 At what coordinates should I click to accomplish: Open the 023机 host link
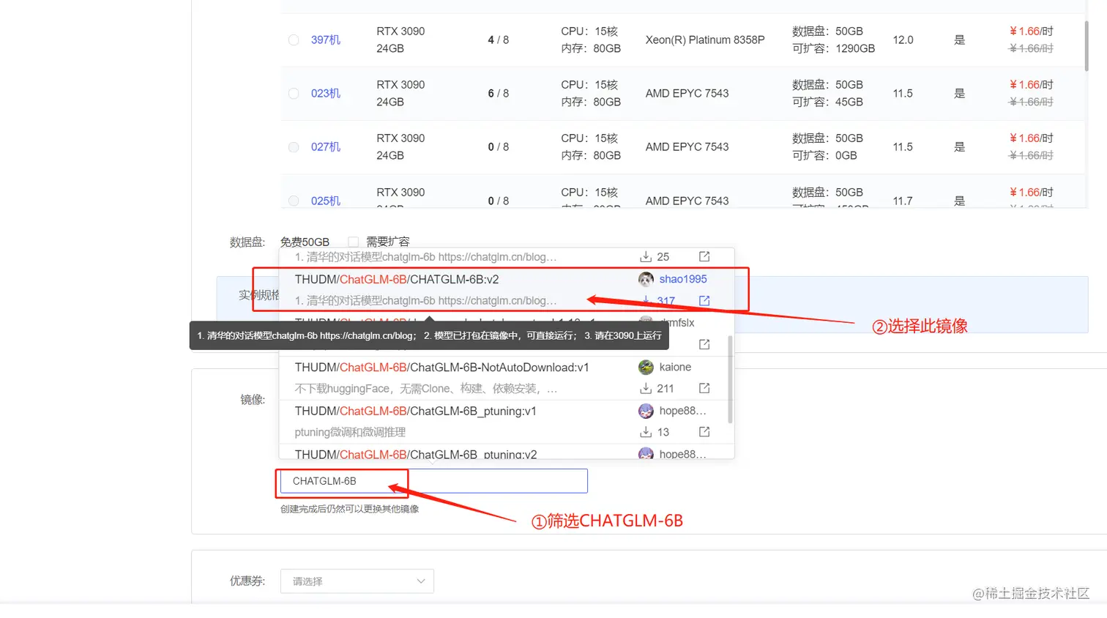coord(326,94)
